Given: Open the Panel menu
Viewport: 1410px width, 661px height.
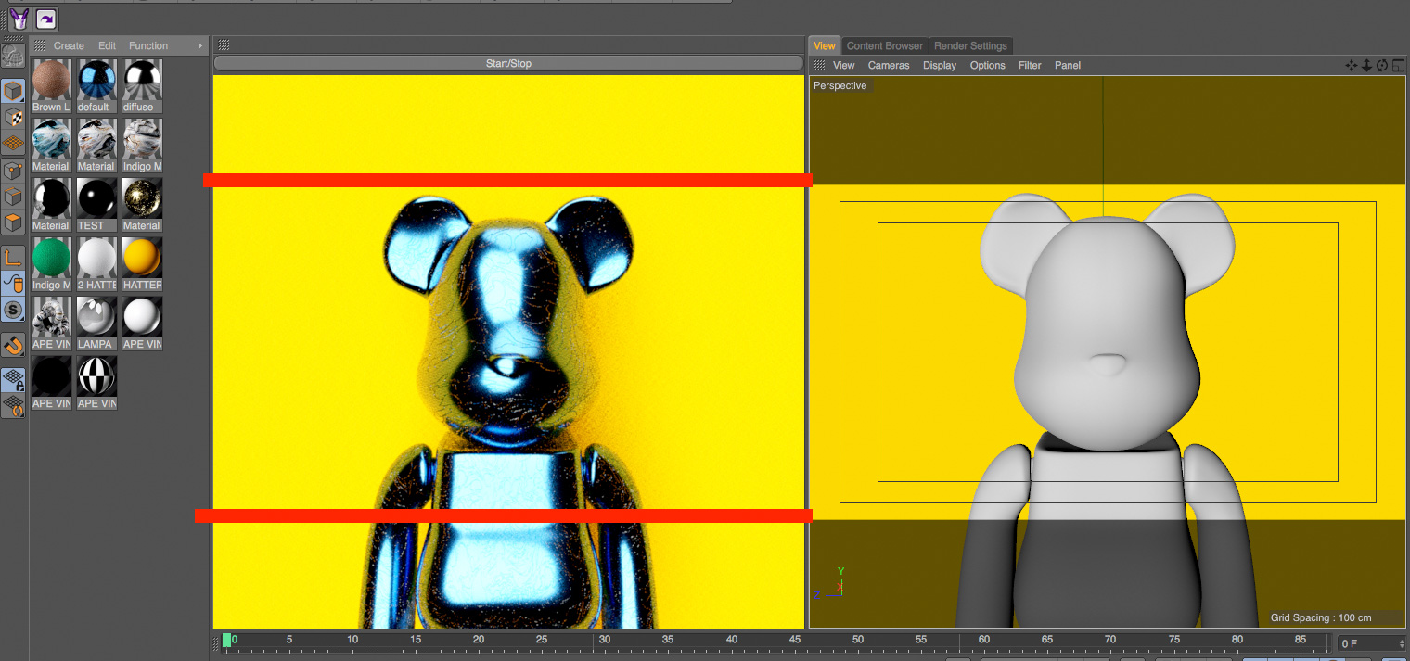Looking at the screenshot, I should coord(1068,65).
